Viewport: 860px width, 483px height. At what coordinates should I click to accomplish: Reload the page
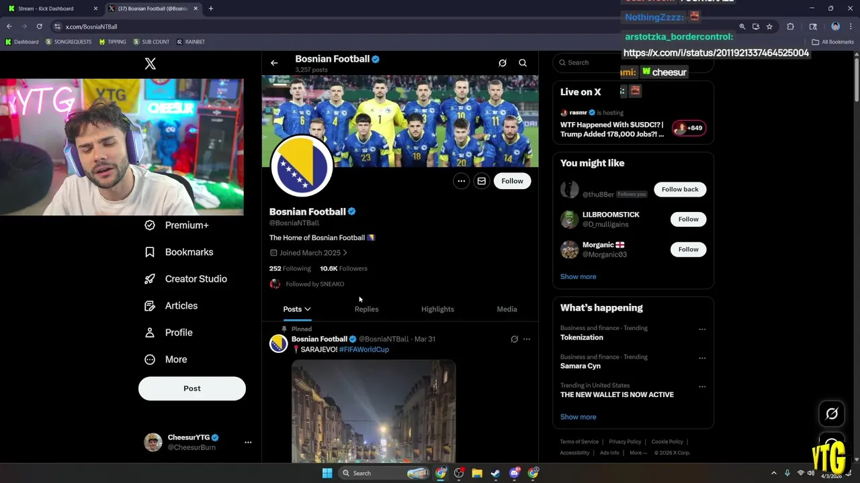pyautogui.click(x=40, y=27)
